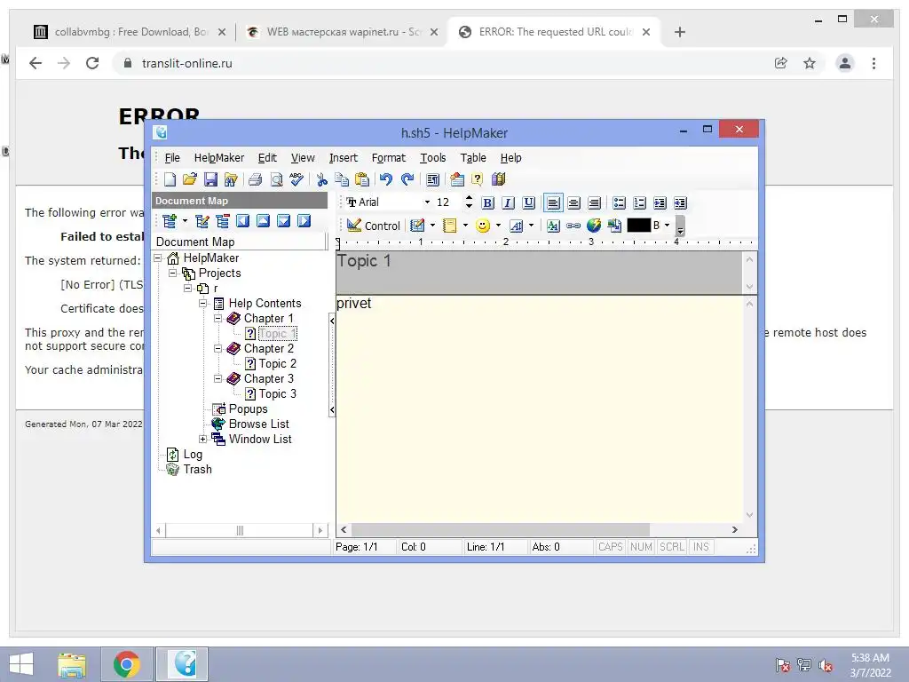Paste from clipboard icon
The width and height of the screenshot is (909, 682).
[362, 179]
